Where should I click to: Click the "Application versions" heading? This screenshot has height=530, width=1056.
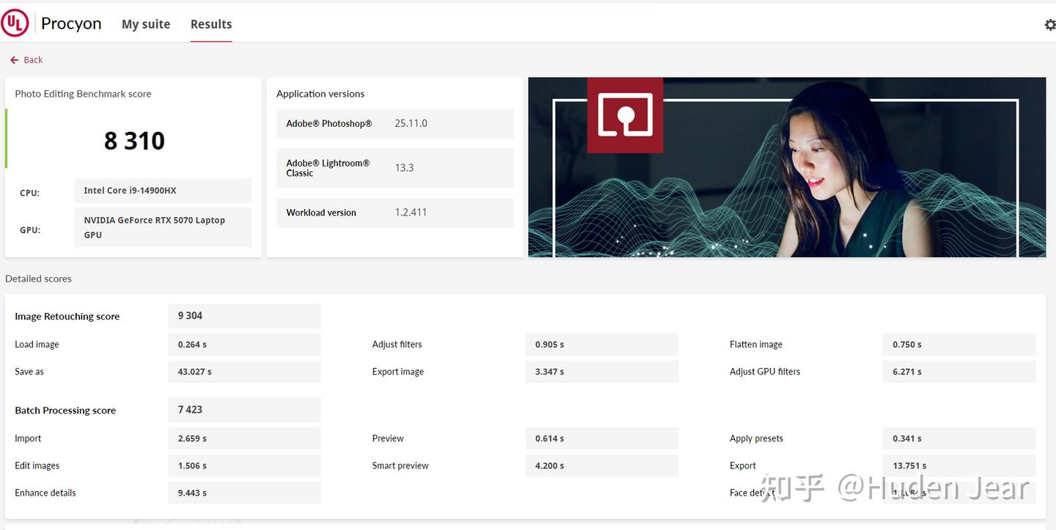point(320,94)
